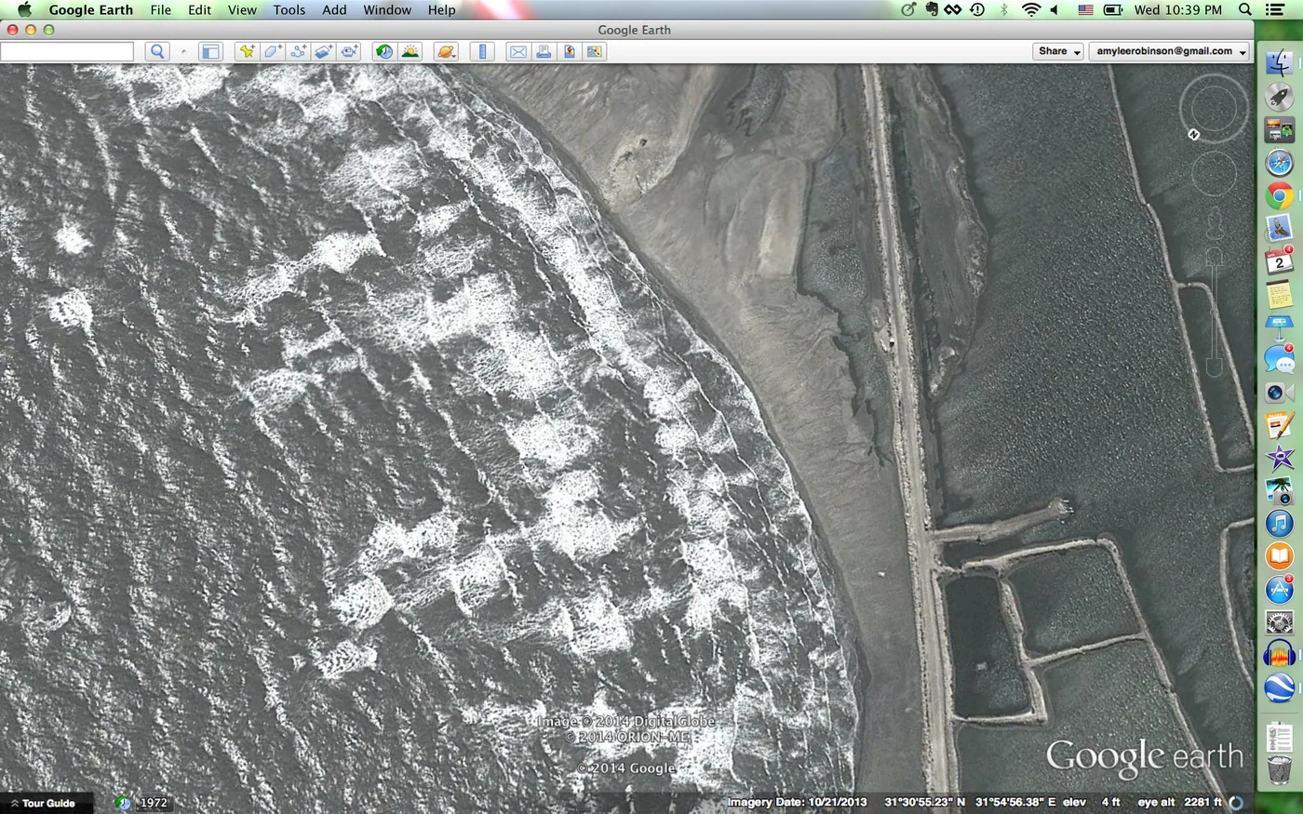Open the View menu

(242, 9)
